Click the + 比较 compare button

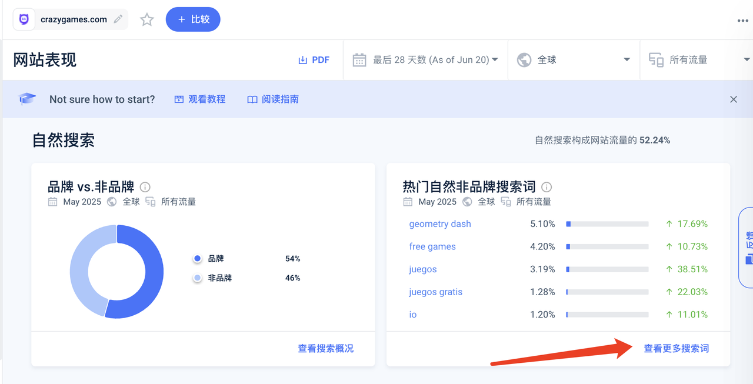[x=193, y=19]
